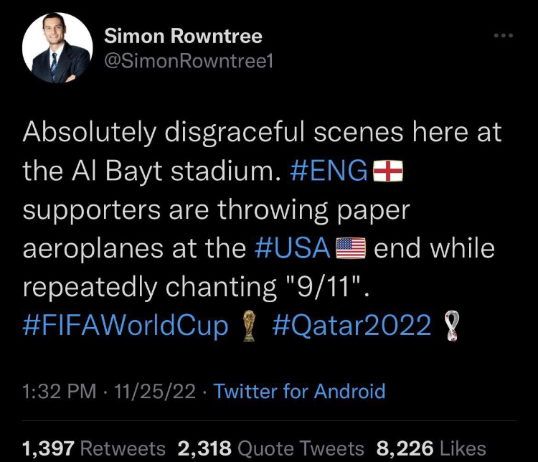Open the #USA hashtag
Screen dimensions: 538x462
[x=291, y=248]
